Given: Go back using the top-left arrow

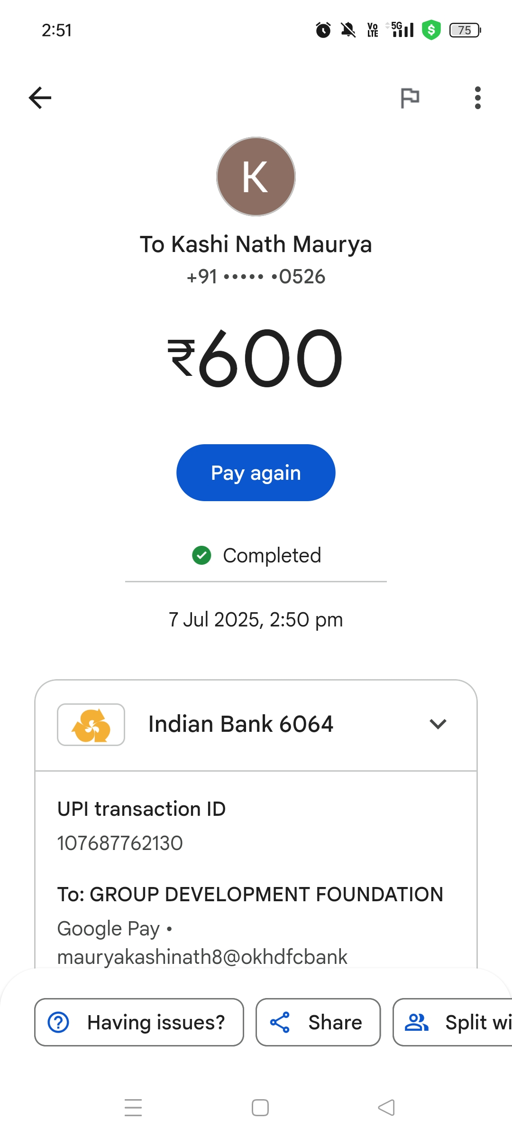Looking at the screenshot, I should coord(40,98).
